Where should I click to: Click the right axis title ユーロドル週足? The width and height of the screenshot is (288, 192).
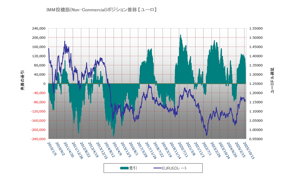coord(272,81)
